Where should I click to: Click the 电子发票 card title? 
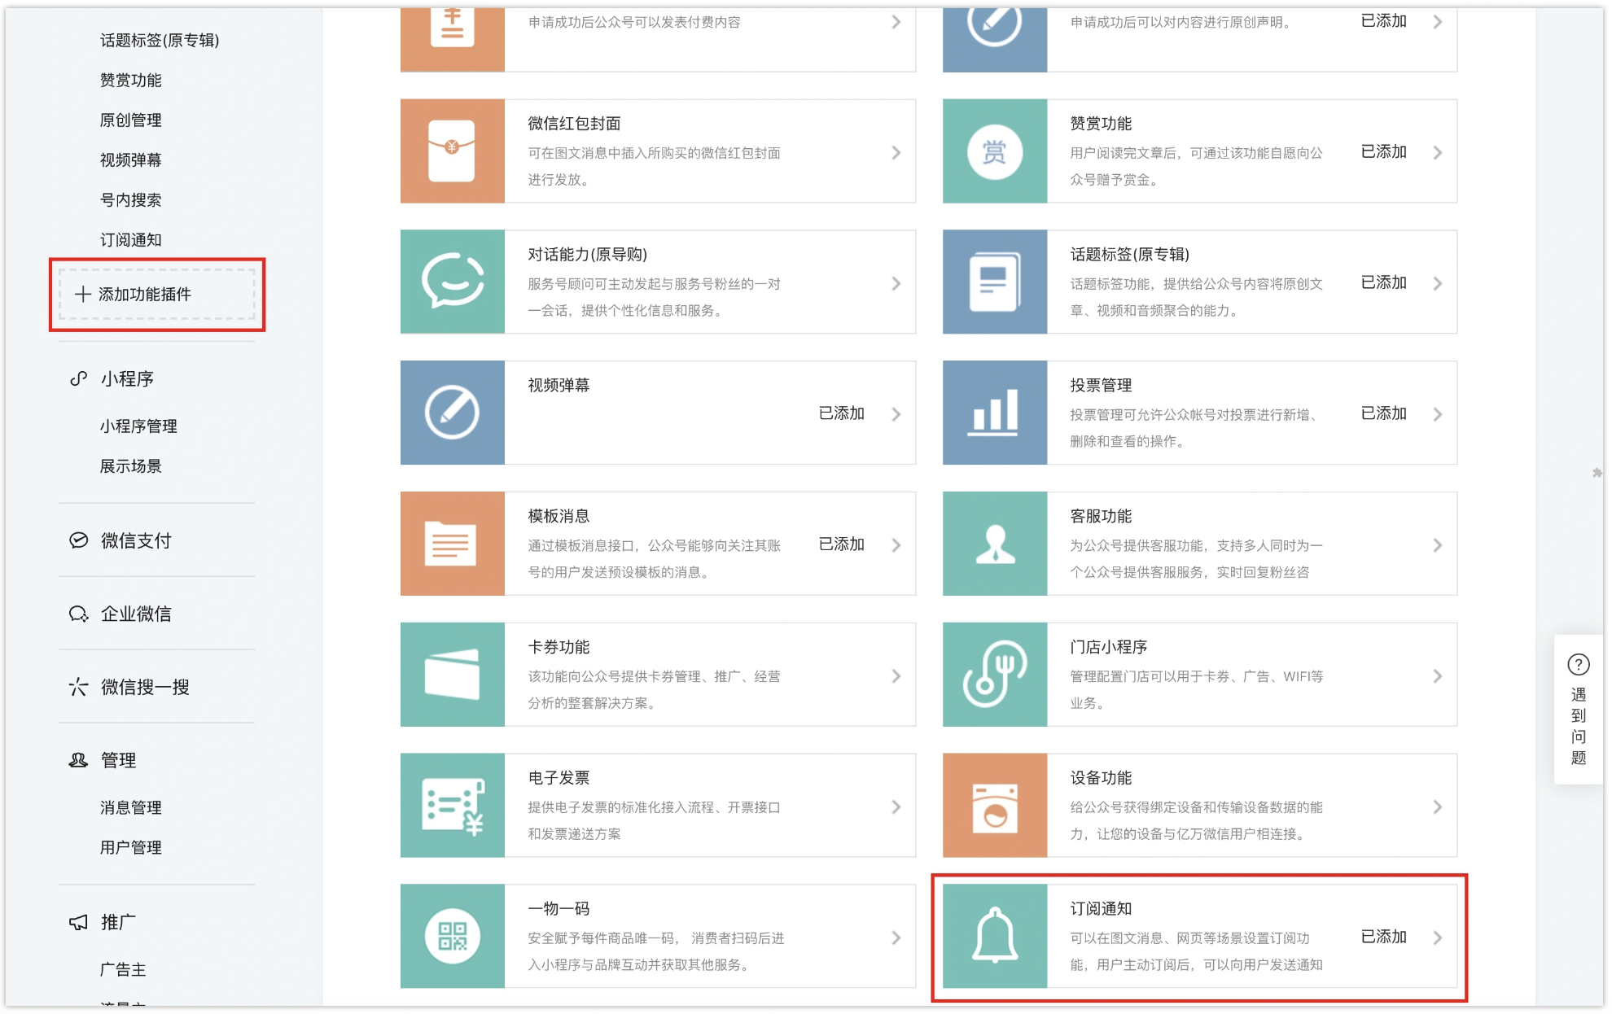559,777
